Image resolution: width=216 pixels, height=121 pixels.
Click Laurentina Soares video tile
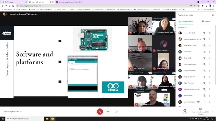[164, 26]
